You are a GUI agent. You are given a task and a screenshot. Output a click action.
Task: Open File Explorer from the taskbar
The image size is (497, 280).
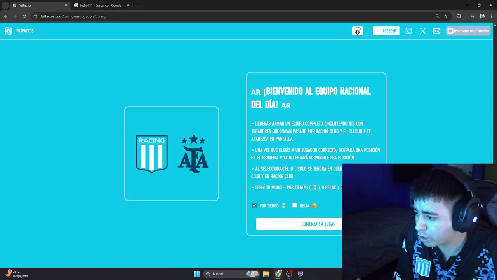coord(266,274)
